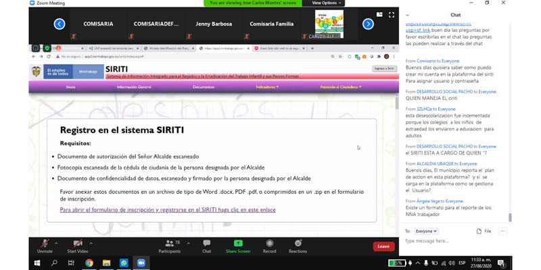Screen dimensions: 541x270
Task: Expand Indicadores dropdown menu
Action: click(267, 87)
